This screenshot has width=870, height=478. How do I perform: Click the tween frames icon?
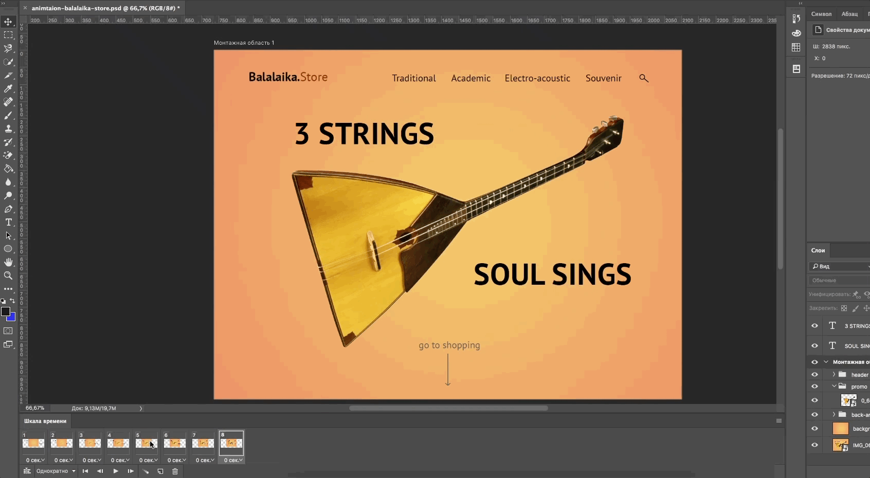[x=146, y=471]
